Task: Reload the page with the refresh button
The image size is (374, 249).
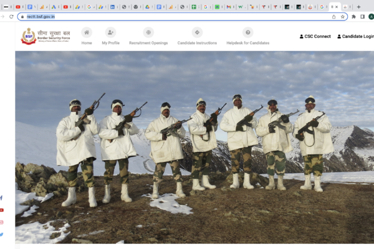Action: point(11,17)
